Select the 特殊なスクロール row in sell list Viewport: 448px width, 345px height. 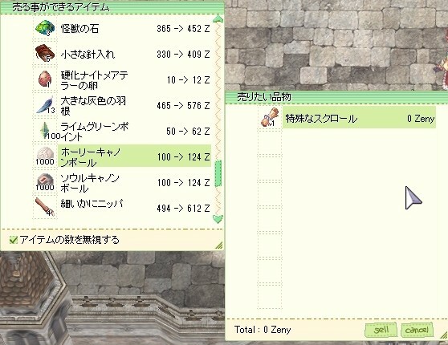pyautogui.click(x=359, y=118)
